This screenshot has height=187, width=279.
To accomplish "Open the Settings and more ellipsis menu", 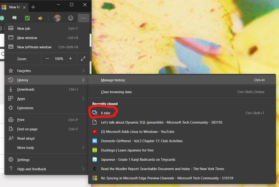I will 84,18.
